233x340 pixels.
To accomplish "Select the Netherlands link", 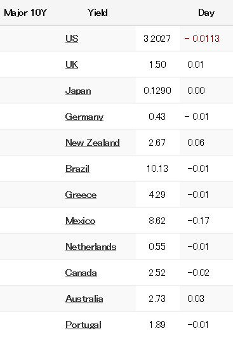I will tap(91, 247).
